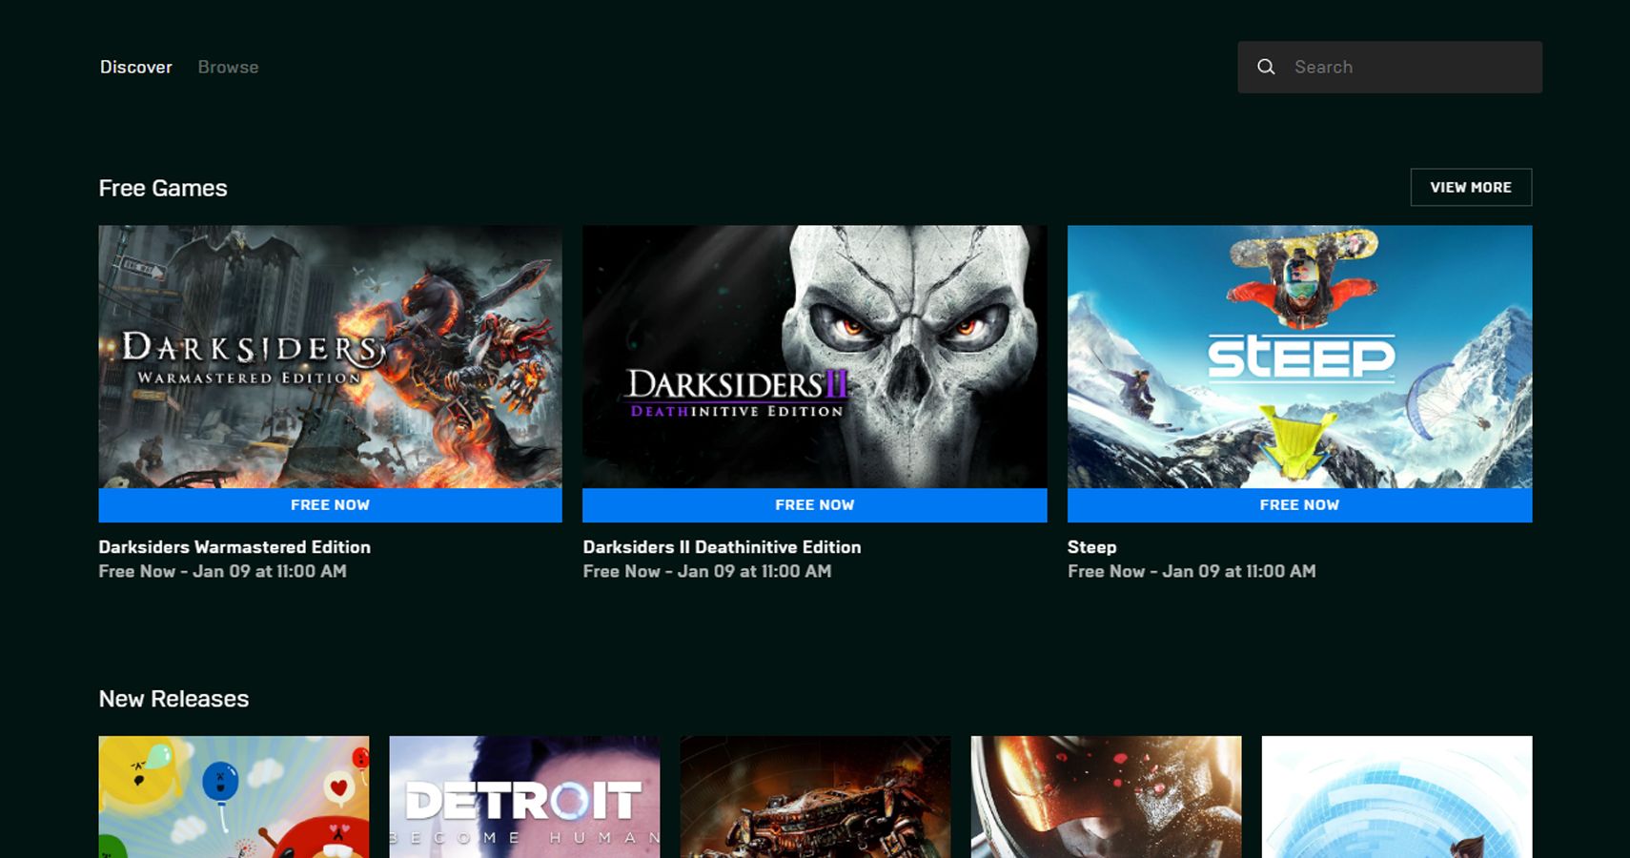Open Darksiders Warmastered Edition cover art
The image size is (1630, 858).
330,357
